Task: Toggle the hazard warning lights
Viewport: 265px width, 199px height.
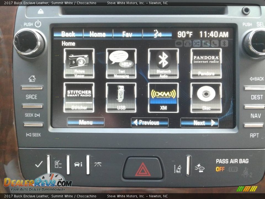Action: (143, 169)
